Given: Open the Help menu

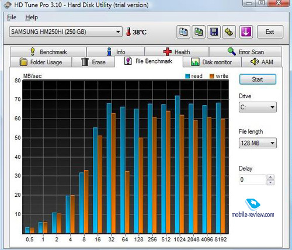Looking at the screenshot, I should [x=32, y=18].
